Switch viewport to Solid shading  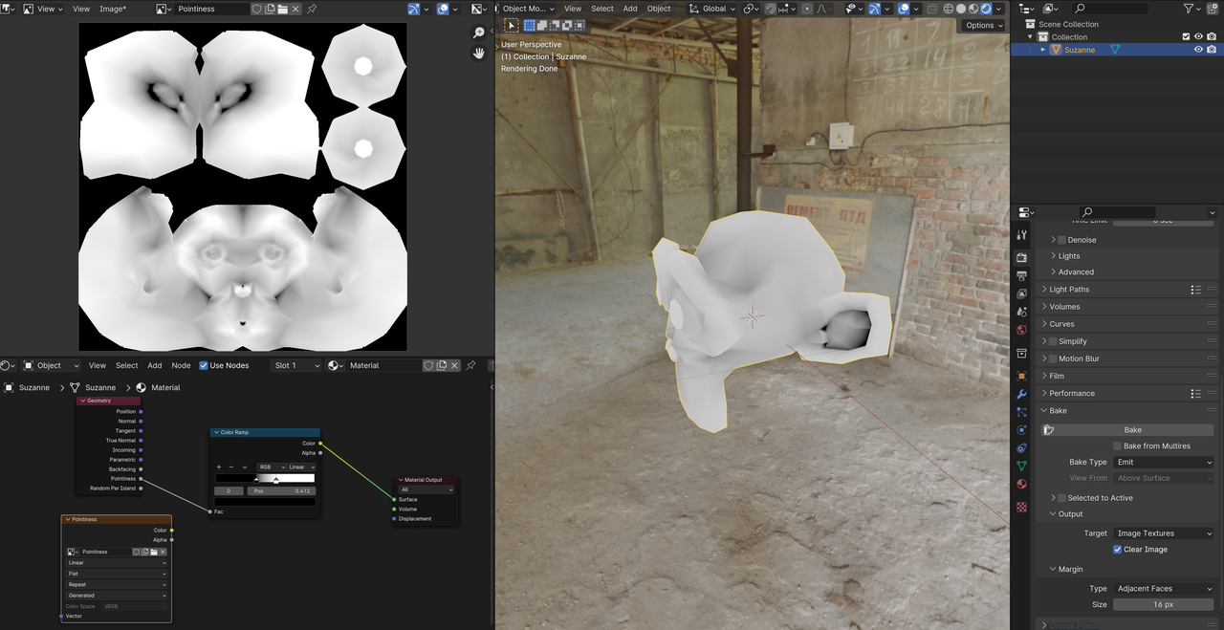click(961, 9)
